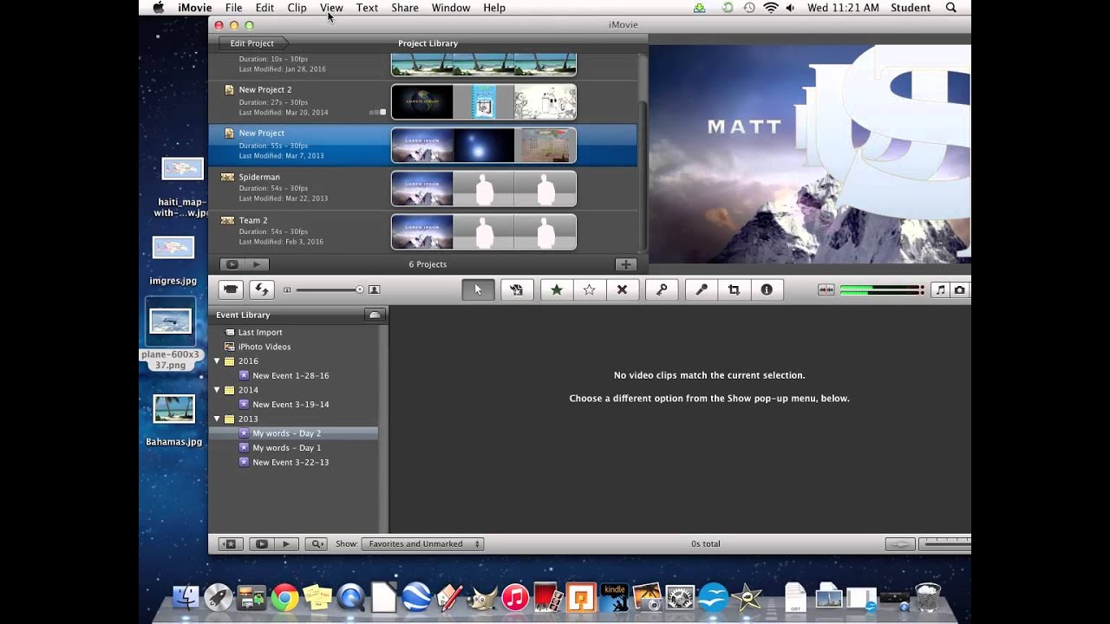Open the Show Favorites and Unmarked popup
1110x624 pixels.
coord(422,544)
